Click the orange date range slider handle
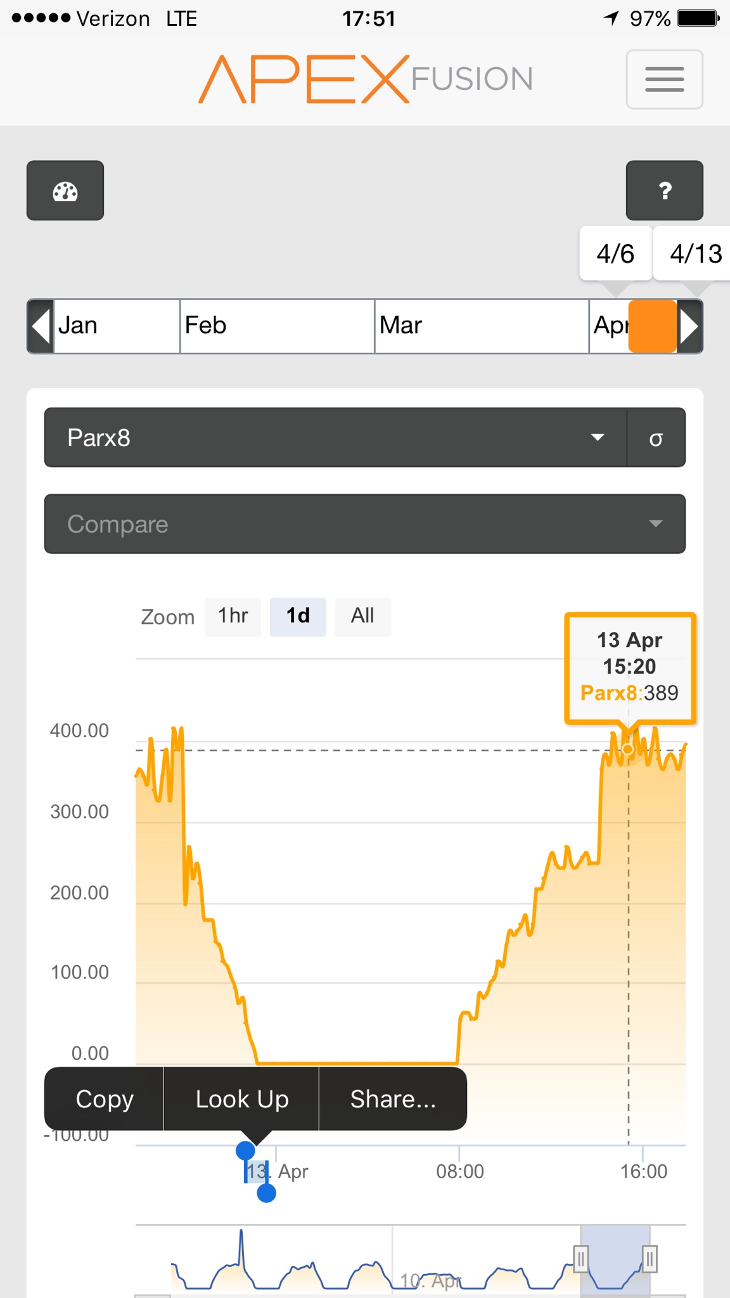The width and height of the screenshot is (730, 1298). pos(652,326)
